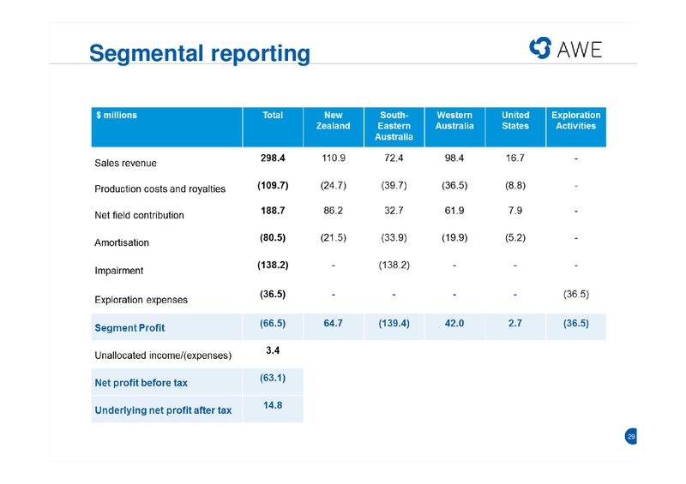Select 'Production costs and royalties' row label
The height and width of the screenshot is (484, 686).
click(x=160, y=188)
